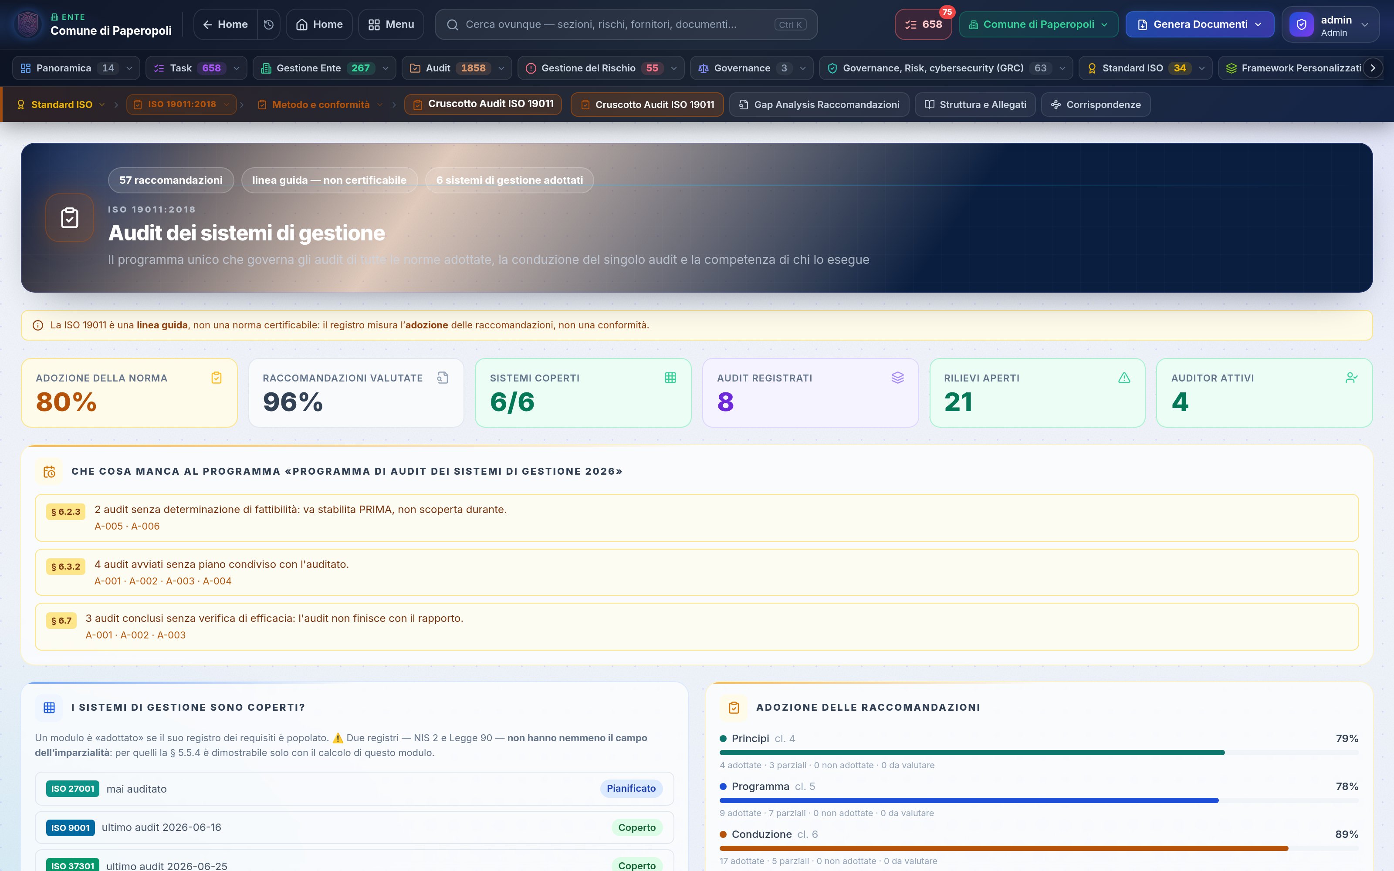Screen dimensions: 1394x871
Task: Click the warning triangle on Rilievi aperti card
Action: pyautogui.click(x=1124, y=378)
